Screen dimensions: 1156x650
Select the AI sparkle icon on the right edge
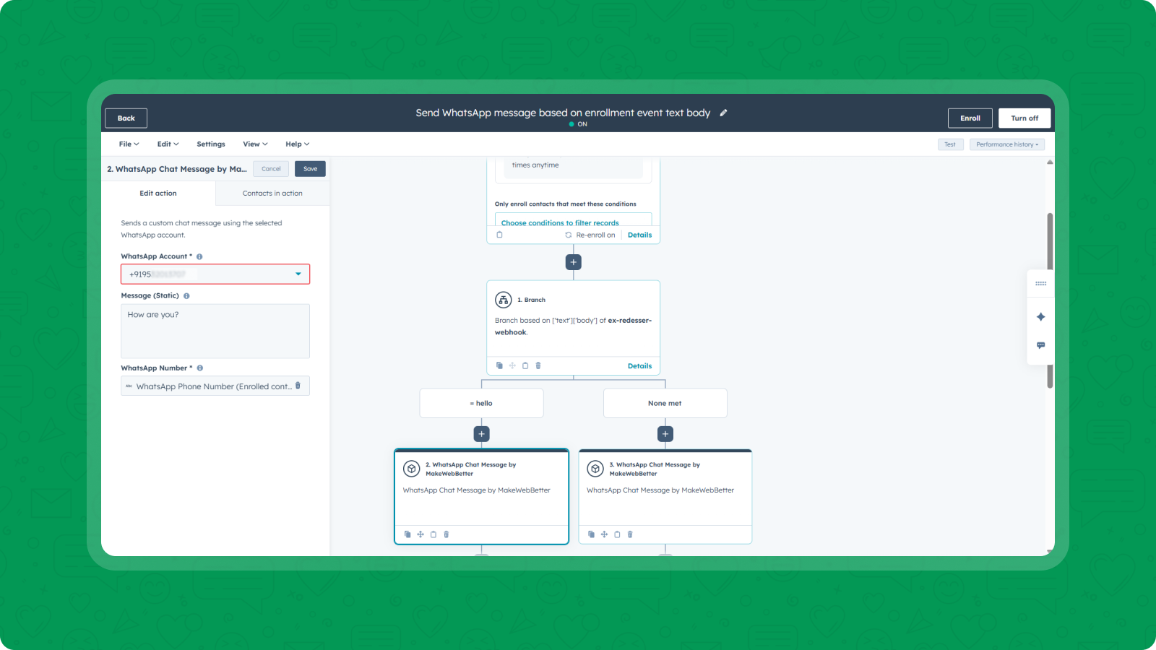[x=1040, y=316]
